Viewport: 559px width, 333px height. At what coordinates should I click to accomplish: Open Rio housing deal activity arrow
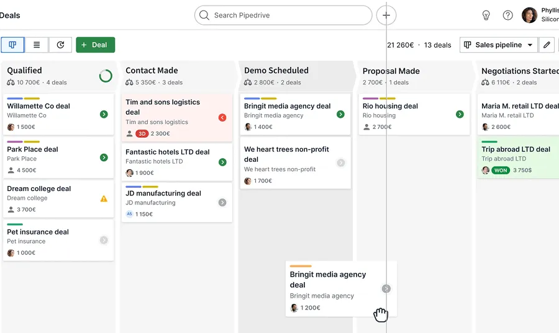tap(460, 114)
